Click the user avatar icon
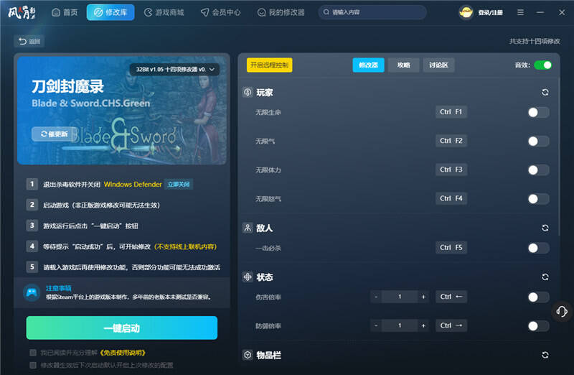 point(466,12)
